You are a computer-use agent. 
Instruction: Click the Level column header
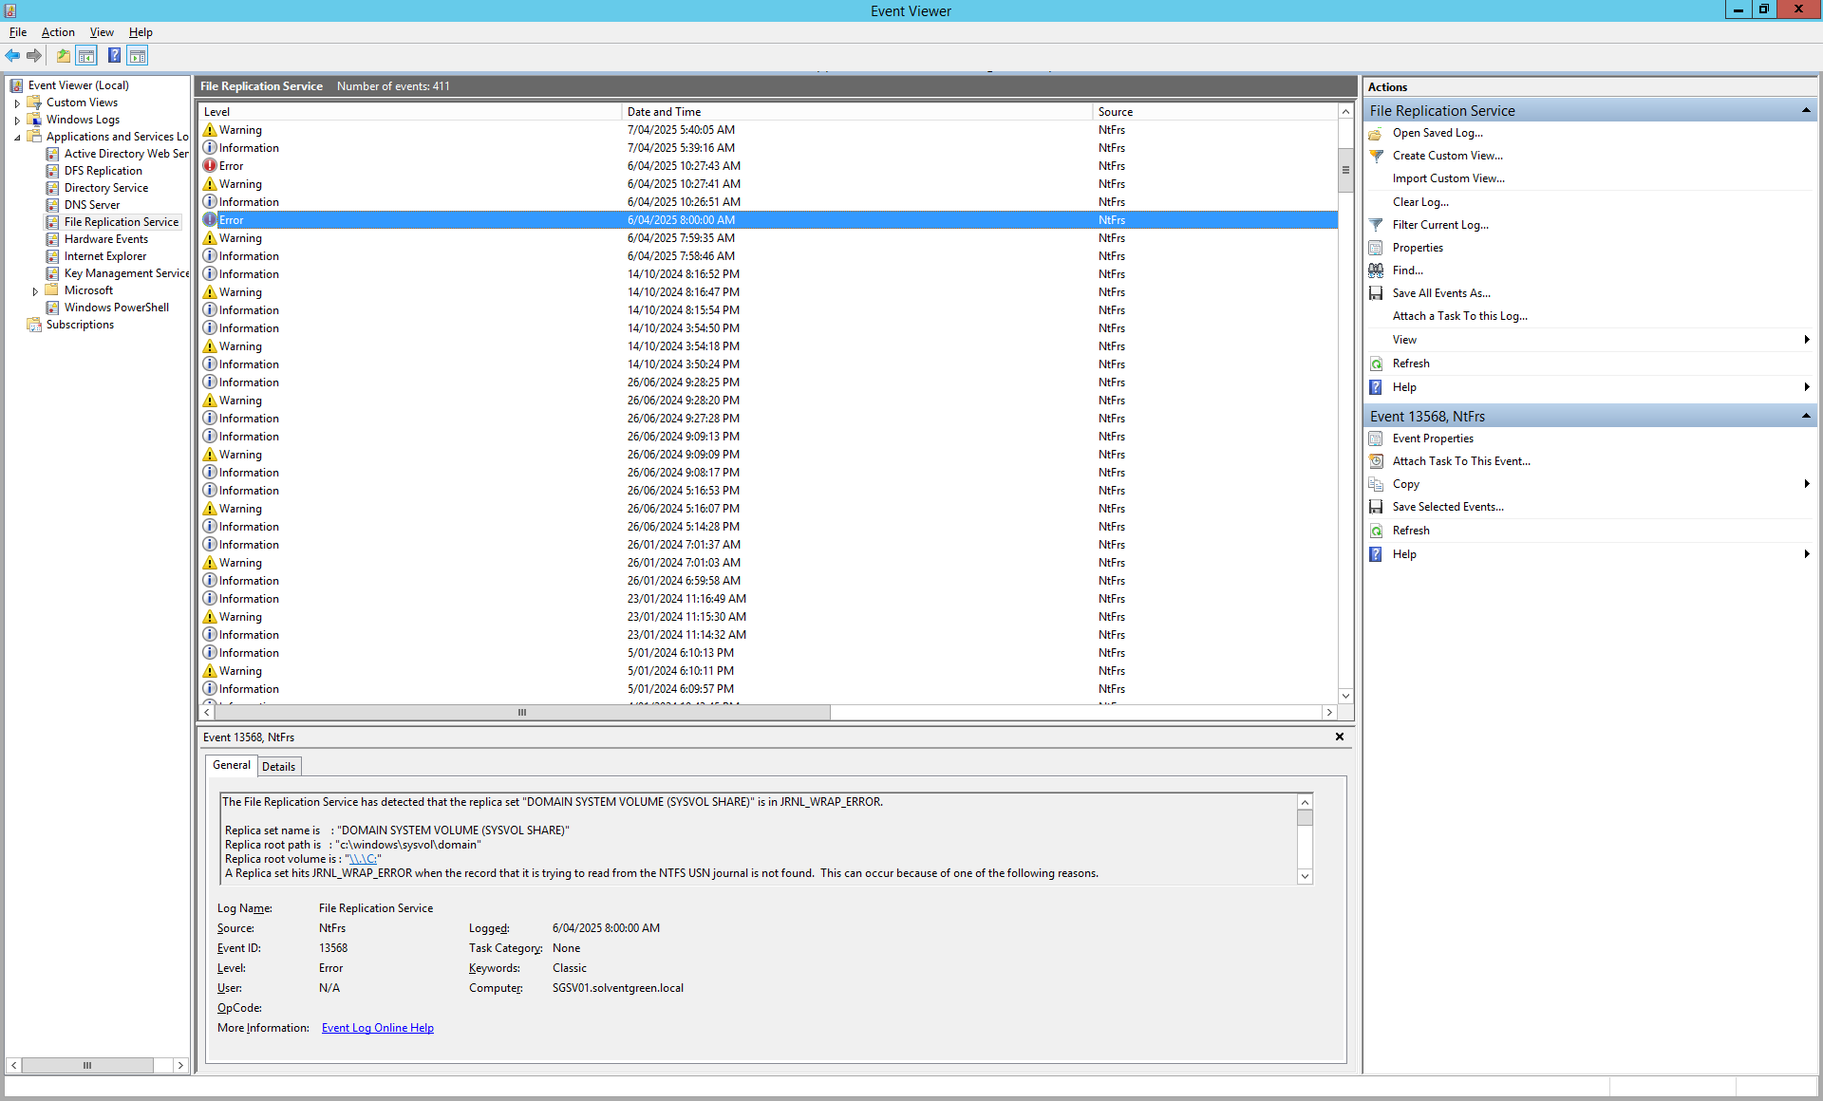click(410, 112)
